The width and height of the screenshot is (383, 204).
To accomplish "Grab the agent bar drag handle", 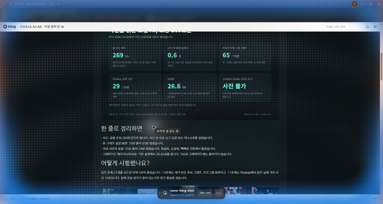I will pyautogui.click(x=159, y=193).
